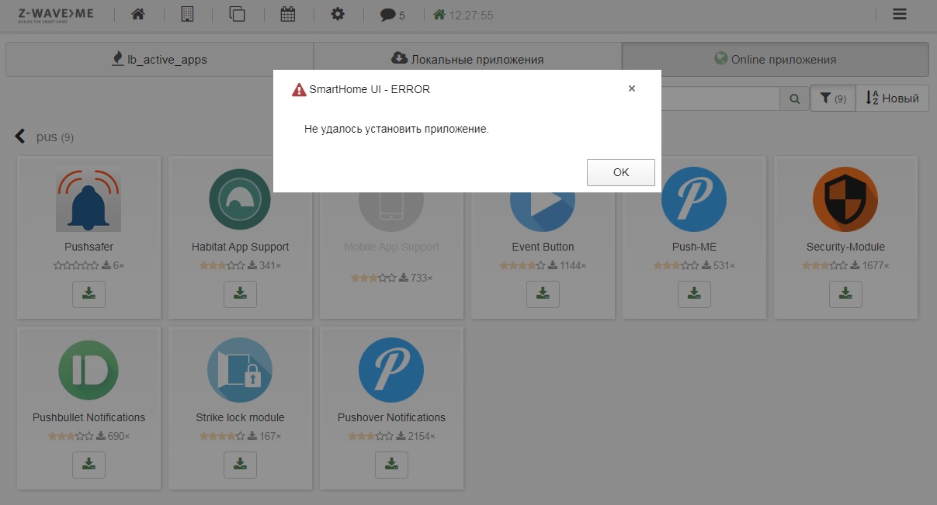Viewport: 937px width, 505px height.
Task: Click the Mobile App Support rating
Action: [x=373, y=277]
